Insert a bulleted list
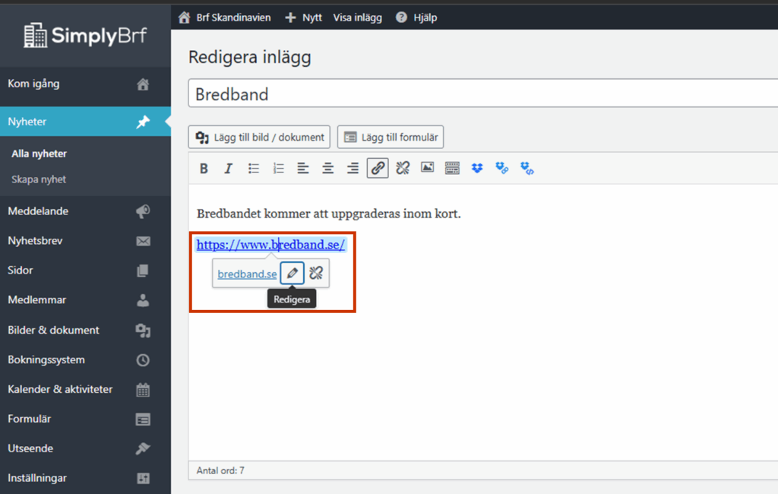The width and height of the screenshot is (778, 494). [x=254, y=168]
